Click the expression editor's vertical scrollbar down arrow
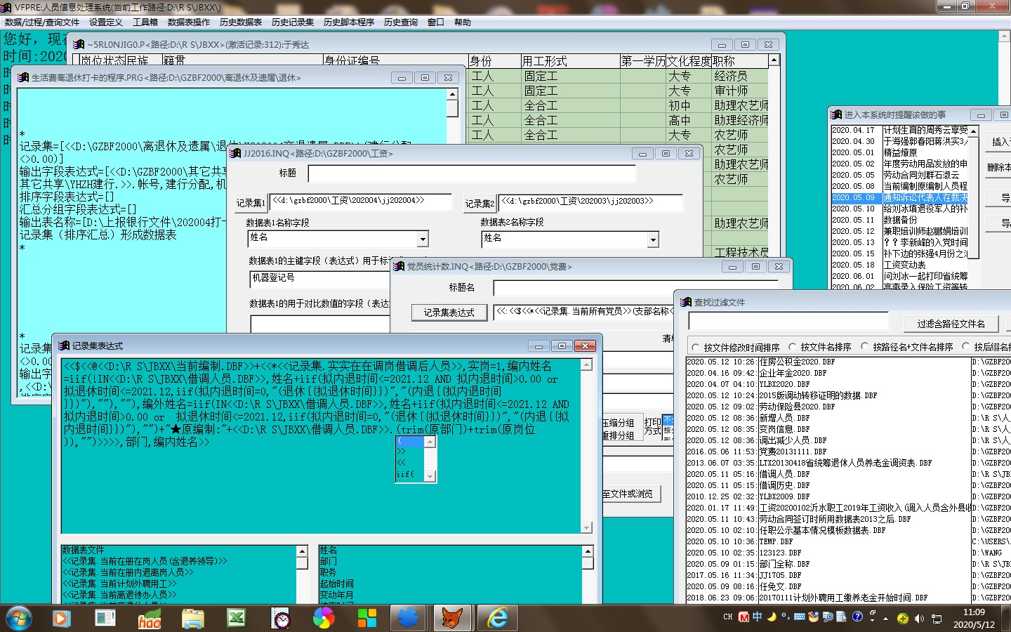This screenshot has width=1011, height=632. [587, 527]
